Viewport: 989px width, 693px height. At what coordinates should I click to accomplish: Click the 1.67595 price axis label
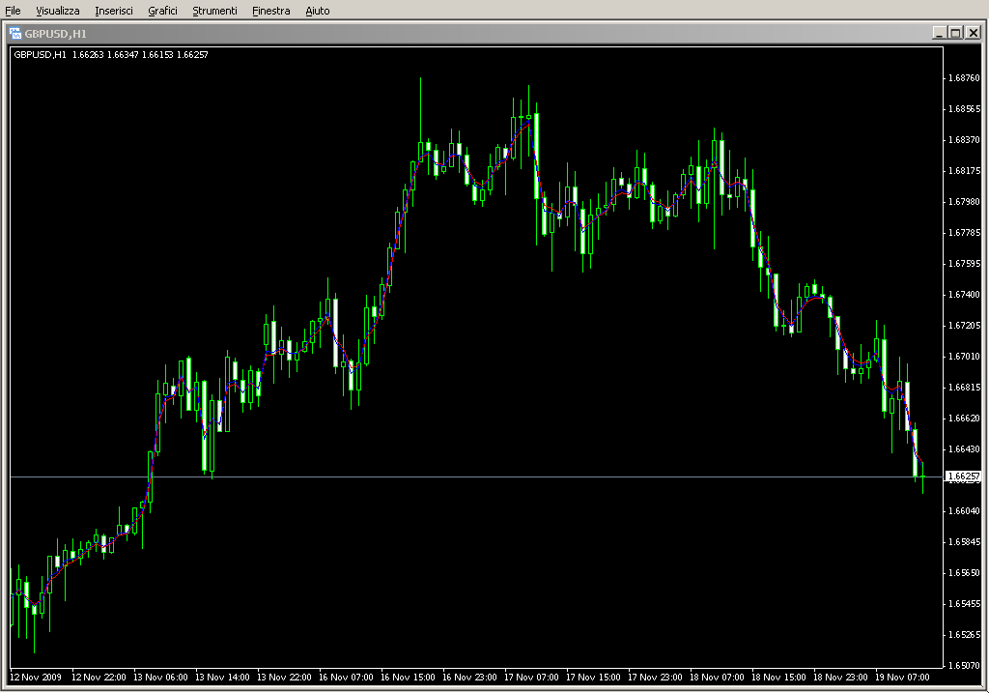(965, 264)
